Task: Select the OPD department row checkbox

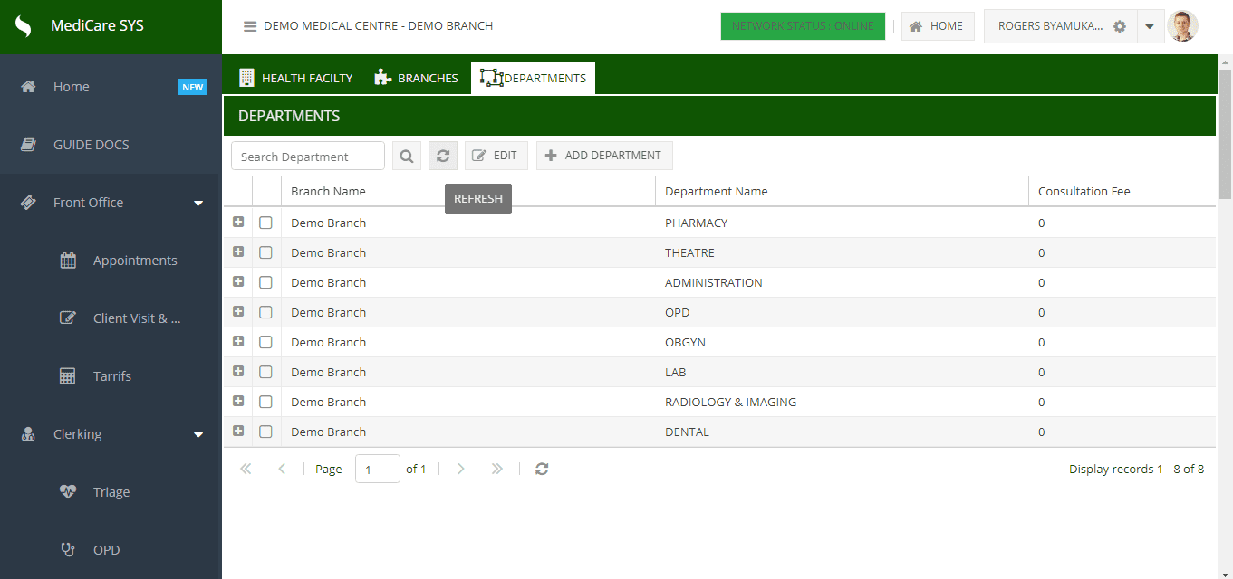Action: click(x=265, y=312)
